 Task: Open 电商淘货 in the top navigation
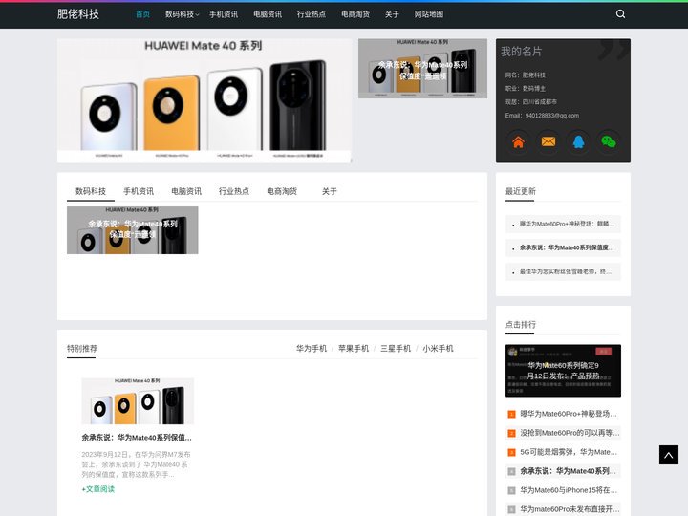click(355, 14)
